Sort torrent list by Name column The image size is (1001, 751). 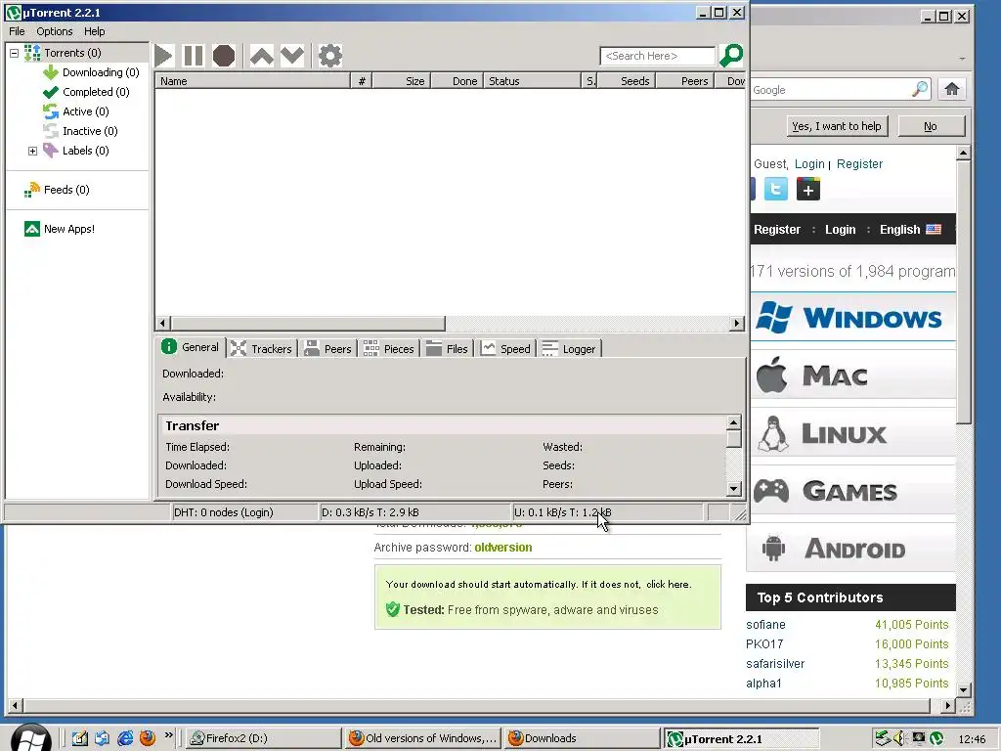tap(253, 81)
